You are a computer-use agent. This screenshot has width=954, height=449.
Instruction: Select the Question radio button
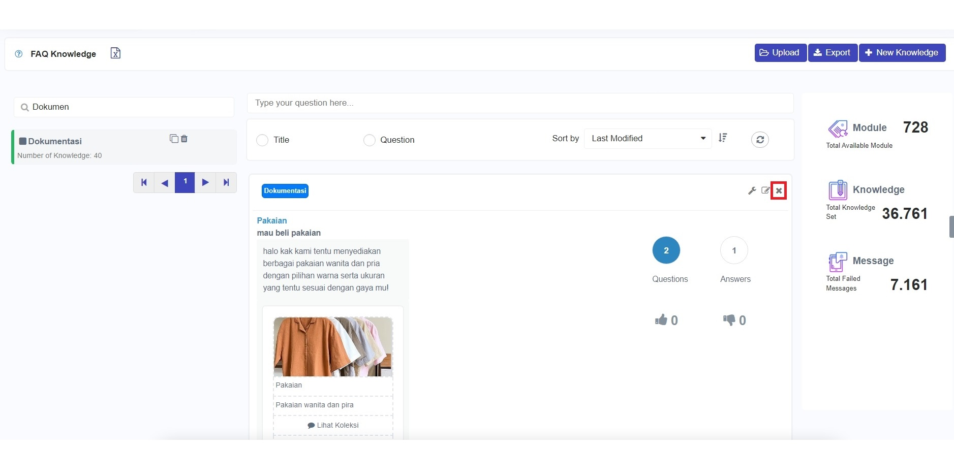(x=370, y=140)
